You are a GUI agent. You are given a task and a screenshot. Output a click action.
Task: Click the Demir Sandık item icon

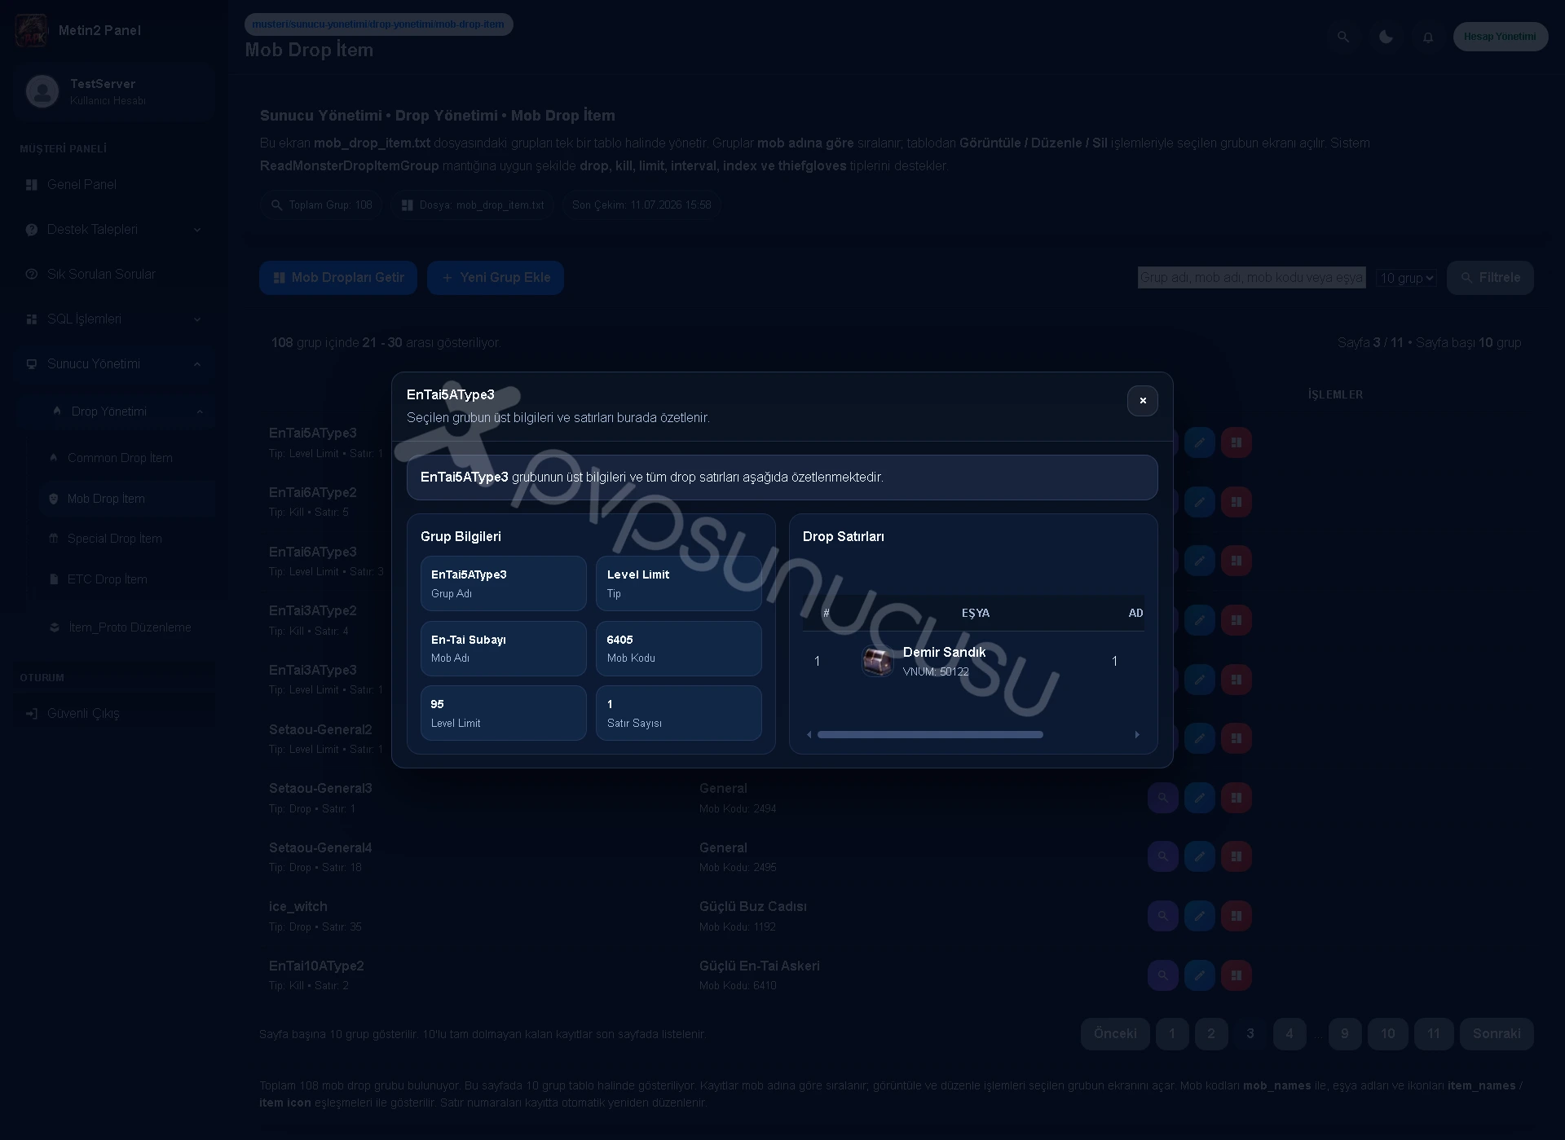[878, 661]
